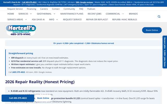Expand the Info submenu chevron
Image resolution: width=167 pixels, height=104 pixels.
pyautogui.click(x=57, y=19)
